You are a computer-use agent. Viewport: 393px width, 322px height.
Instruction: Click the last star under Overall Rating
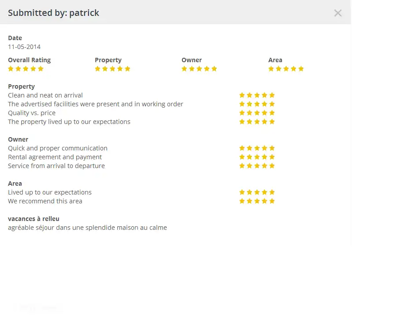41,69
